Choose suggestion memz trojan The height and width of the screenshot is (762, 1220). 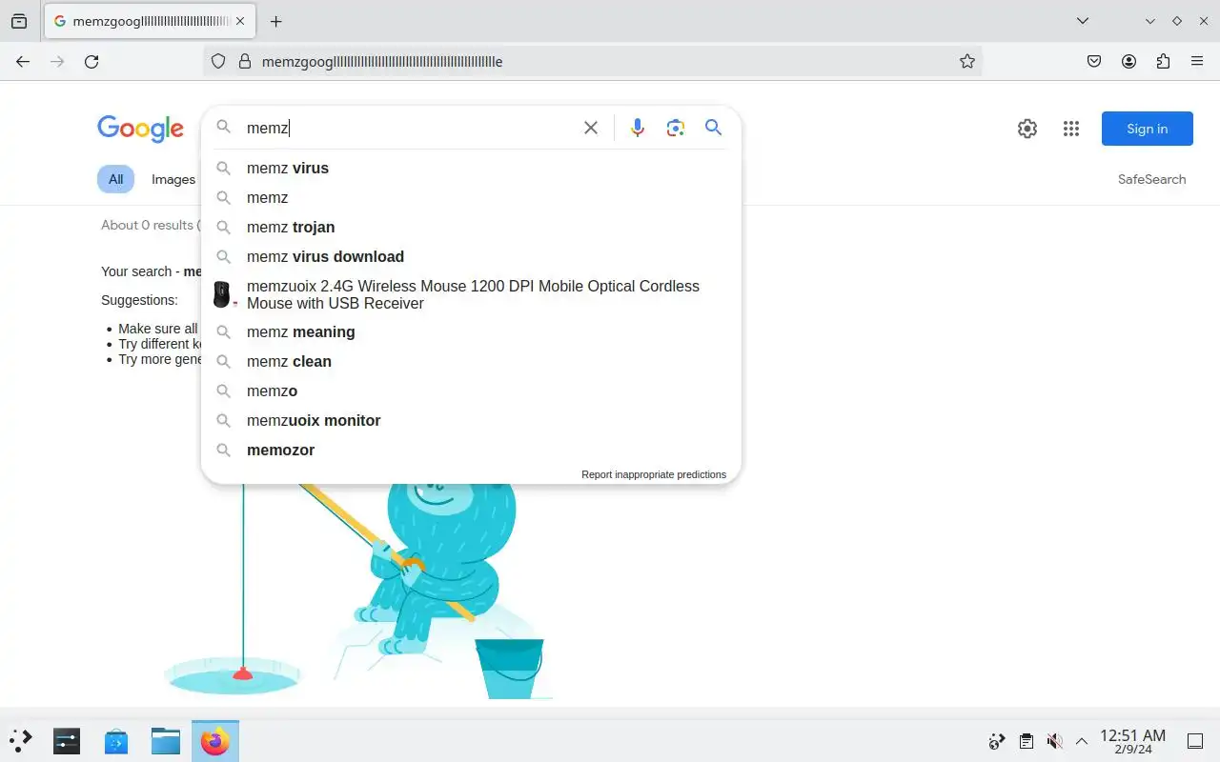click(471, 227)
